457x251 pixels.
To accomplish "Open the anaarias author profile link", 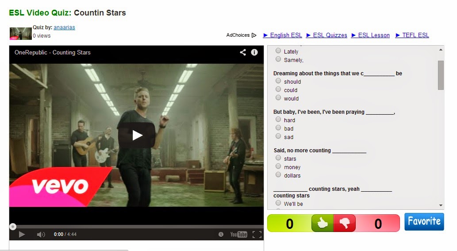I will pos(64,27).
